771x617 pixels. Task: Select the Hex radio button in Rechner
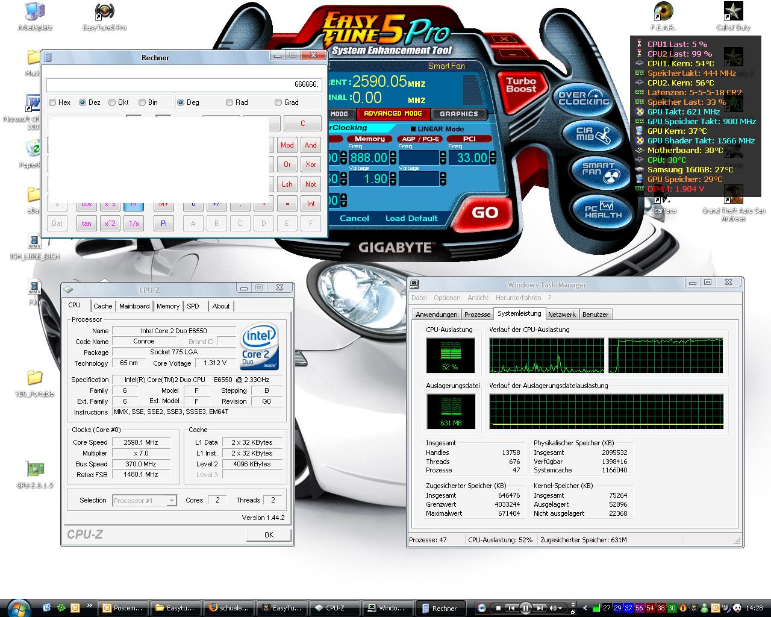pos(60,102)
